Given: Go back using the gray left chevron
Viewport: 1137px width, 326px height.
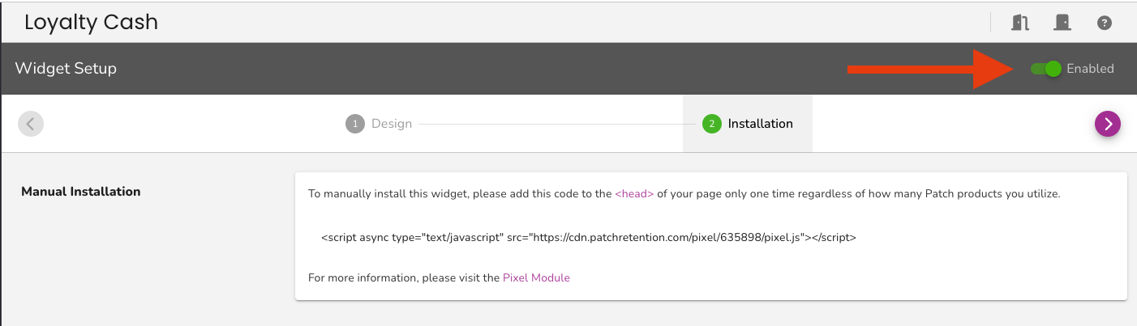Looking at the screenshot, I should [30, 124].
